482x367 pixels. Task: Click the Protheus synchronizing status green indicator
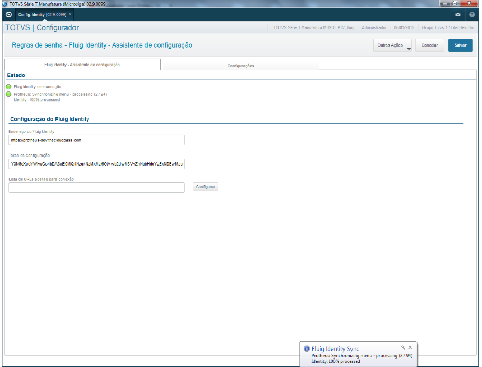point(8,94)
